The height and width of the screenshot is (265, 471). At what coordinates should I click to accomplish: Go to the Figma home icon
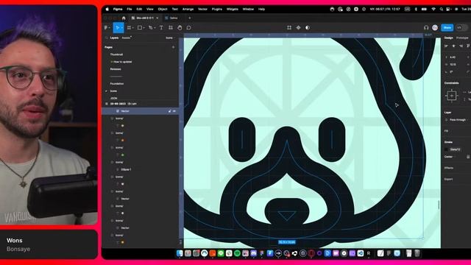tap(124, 18)
